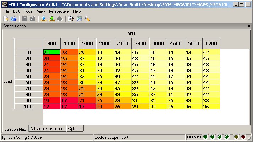Select cell 36 at load 100, 6200 RPM
This screenshot has height=142, width=253.
point(211,106)
